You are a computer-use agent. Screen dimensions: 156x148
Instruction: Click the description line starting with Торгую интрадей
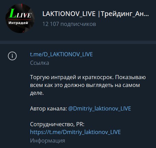pyautogui.click(x=88, y=77)
